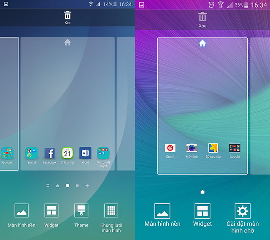Open the Social folder
The height and width of the screenshot is (240, 270).
(x=32, y=155)
